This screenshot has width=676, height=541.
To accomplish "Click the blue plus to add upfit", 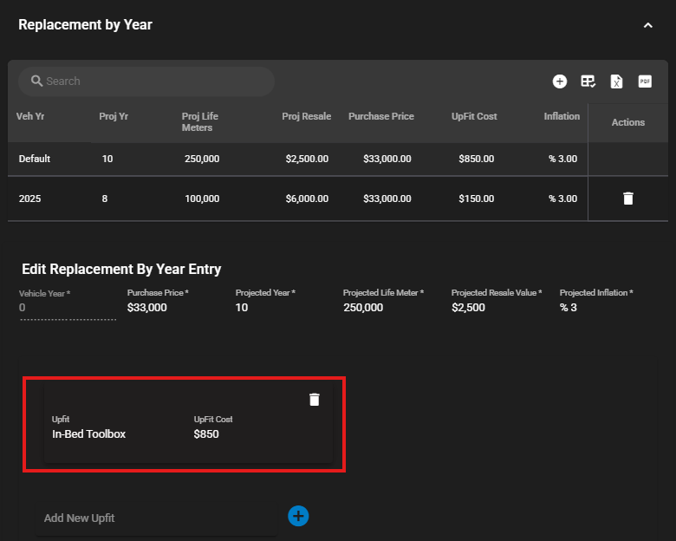I will 298,517.
